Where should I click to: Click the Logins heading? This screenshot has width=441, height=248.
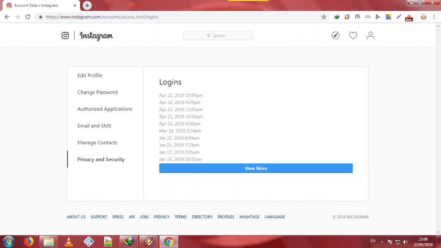tap(170, 82)
